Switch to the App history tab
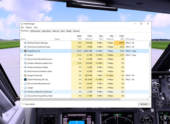The height and width of the screenshot is (124, 170). point(46,31)
